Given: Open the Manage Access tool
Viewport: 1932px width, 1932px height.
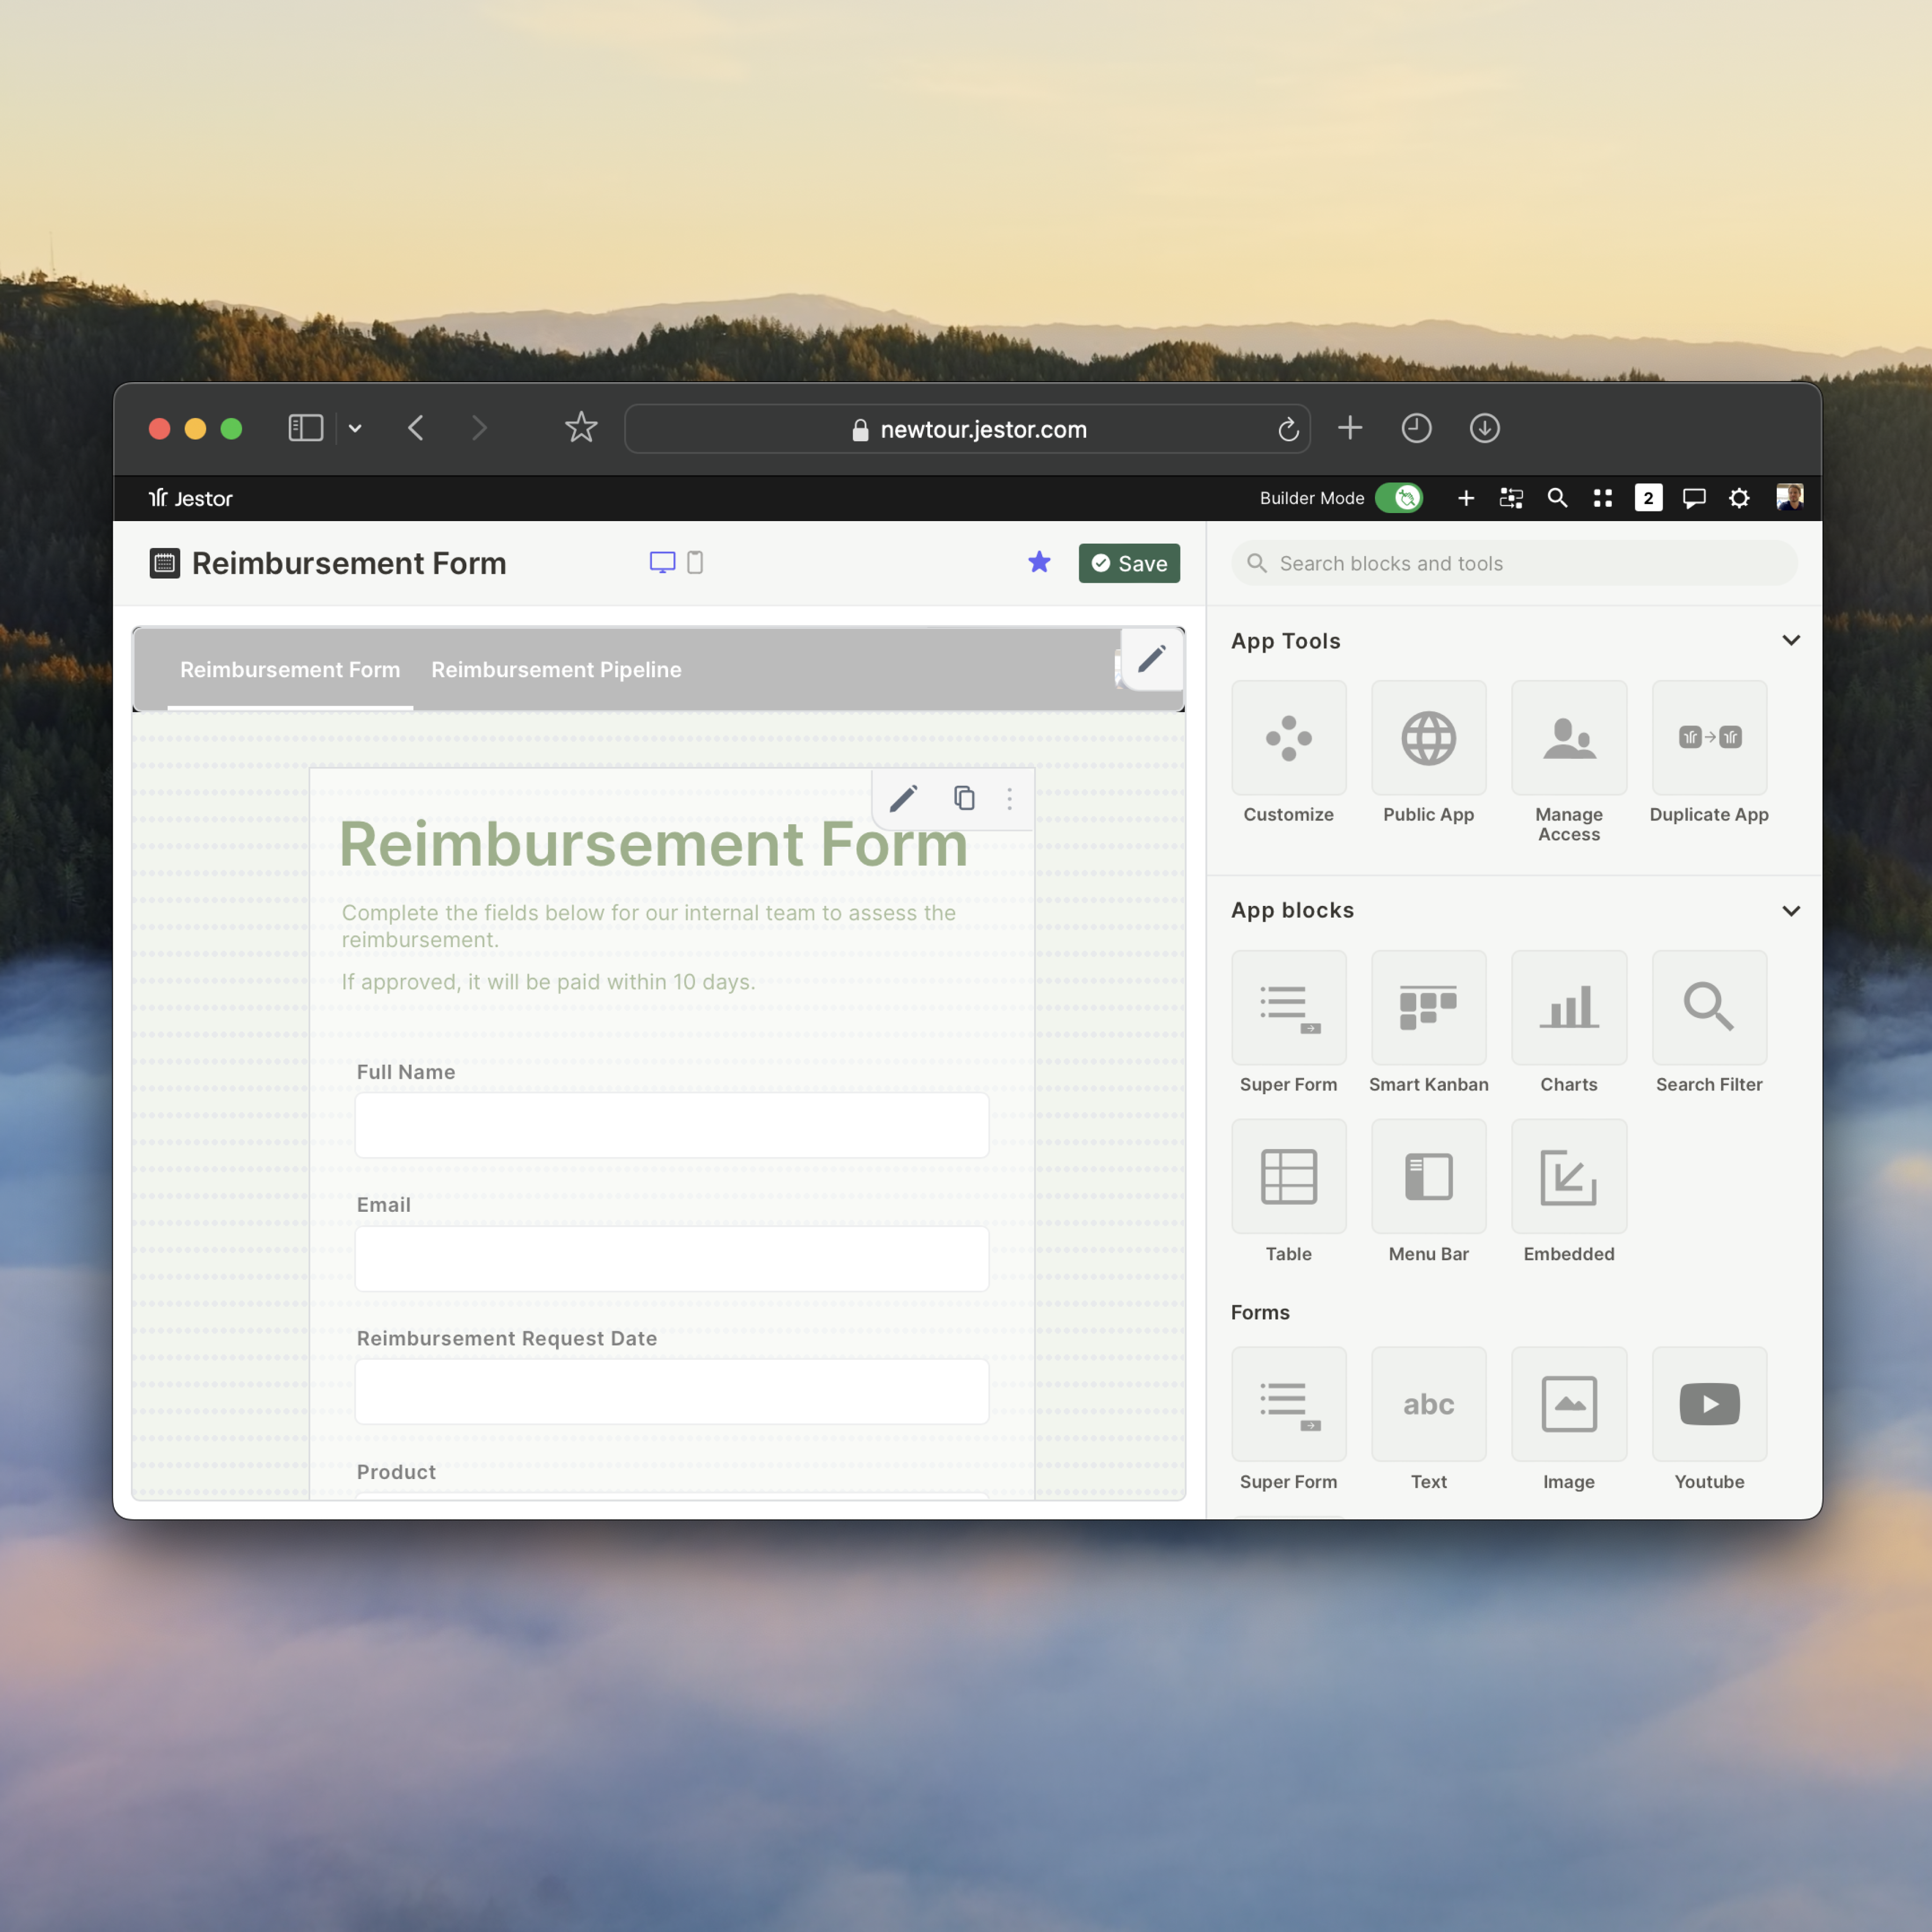Looking at the screenshot, I should point(1568,738).
